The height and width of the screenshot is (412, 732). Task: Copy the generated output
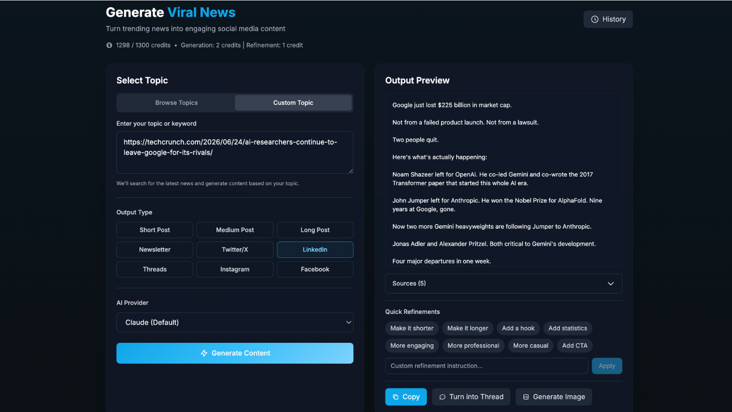point(406,397)
